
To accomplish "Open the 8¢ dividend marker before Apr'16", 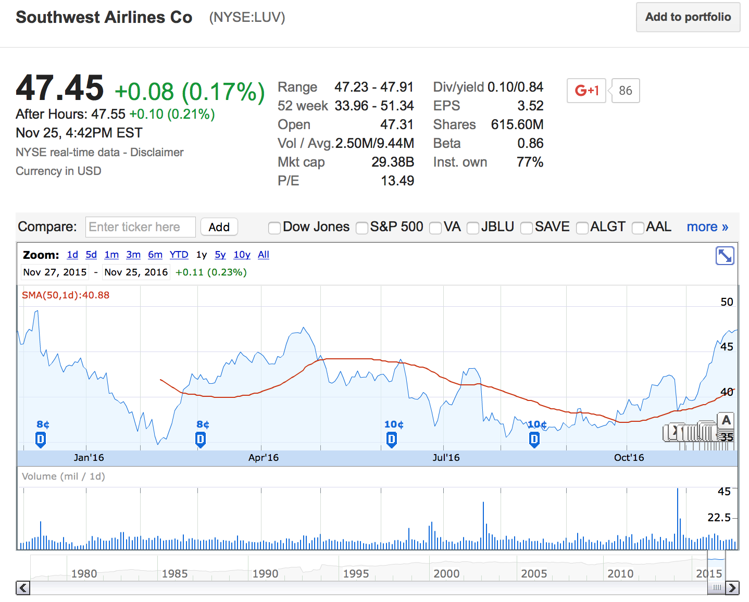I will (x=201, y=440).
